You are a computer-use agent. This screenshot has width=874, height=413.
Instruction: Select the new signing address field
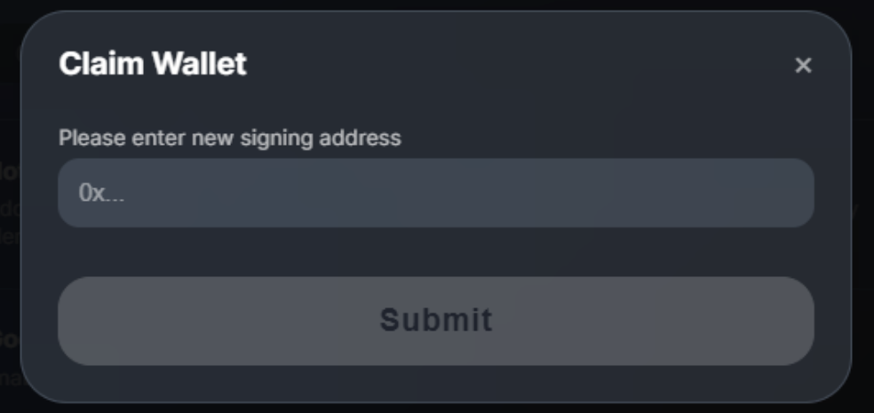(x=435, y=193)
